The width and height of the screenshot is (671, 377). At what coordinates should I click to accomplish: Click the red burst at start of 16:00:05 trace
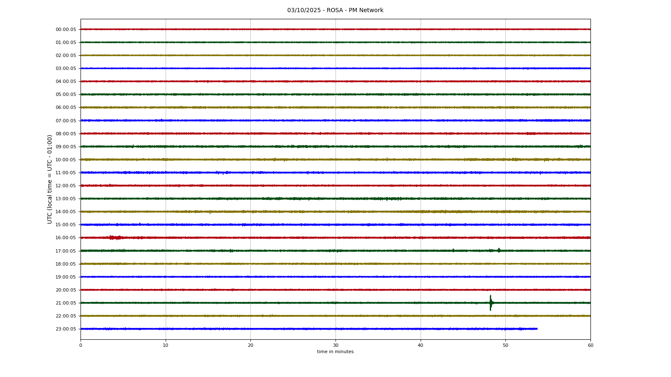point(115,238)
